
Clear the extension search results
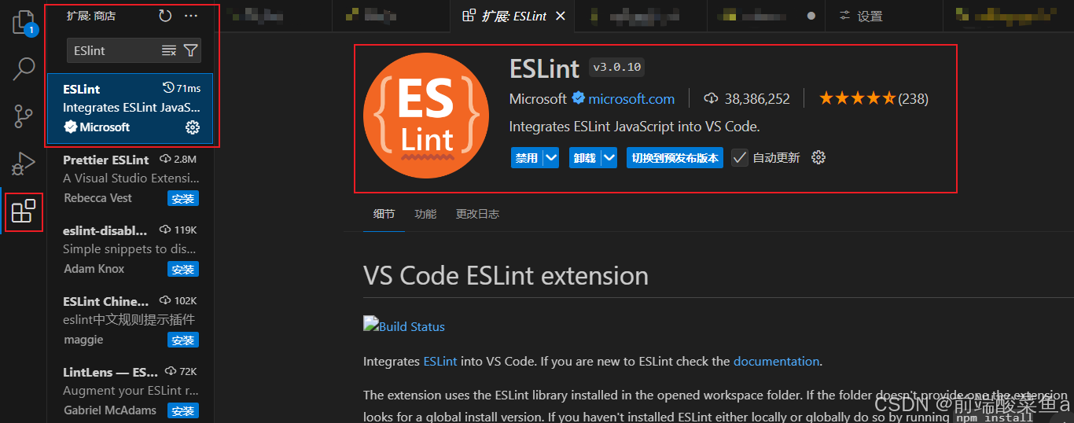pyautogui.click(x=168, y=50)
